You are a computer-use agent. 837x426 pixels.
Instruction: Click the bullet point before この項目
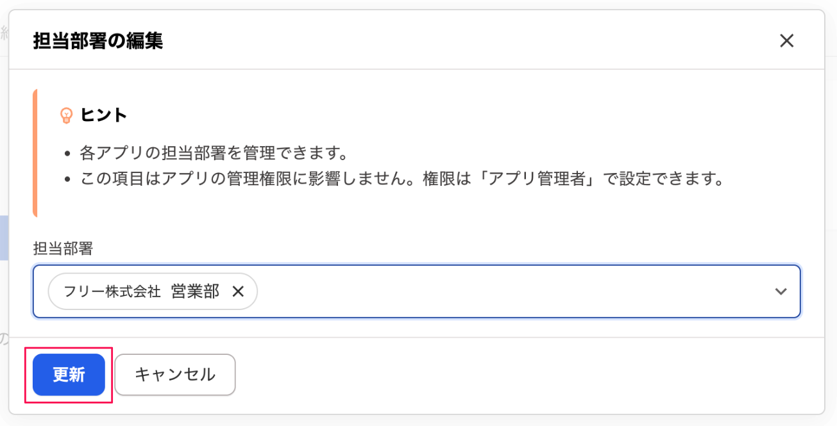pos(68,179)
